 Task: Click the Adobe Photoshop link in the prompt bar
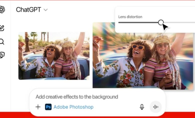click(x=73, y=107)
